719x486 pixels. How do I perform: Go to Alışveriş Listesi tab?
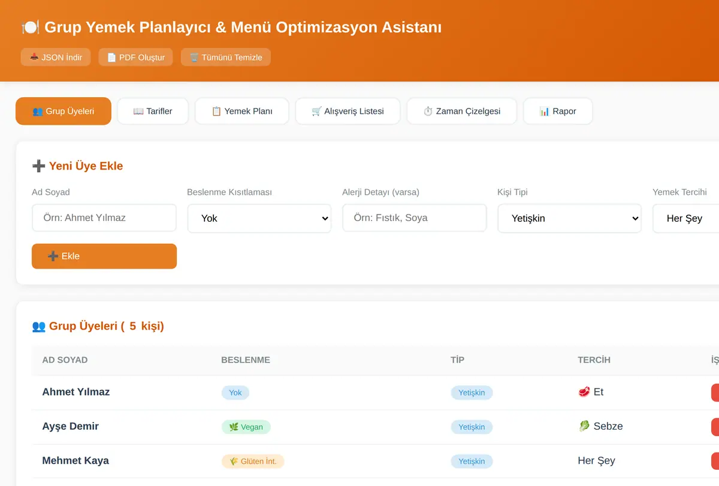click(348, 111)
